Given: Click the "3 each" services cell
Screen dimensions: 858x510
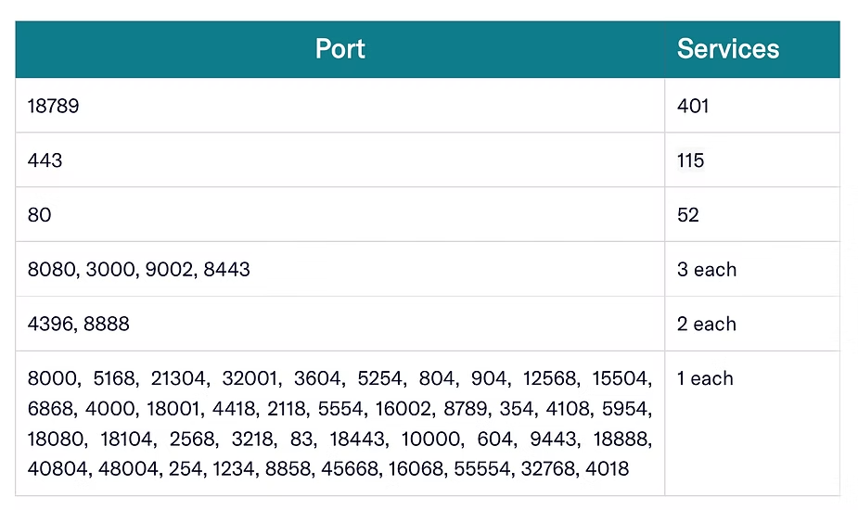Looking at the screenshot, I should pos(707,270).
